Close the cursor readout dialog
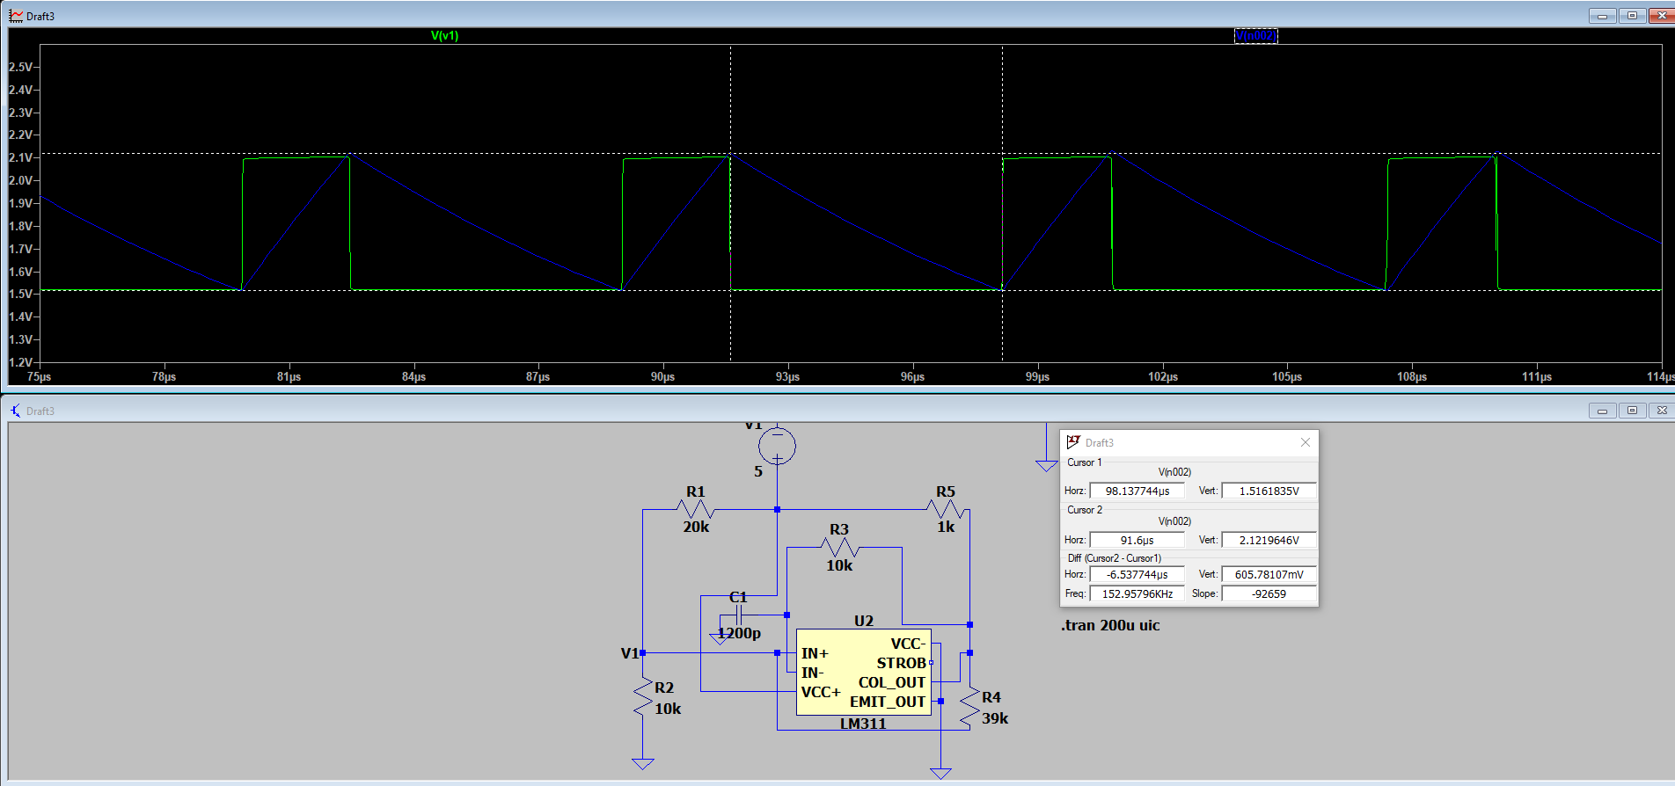The width and height of the screenshot is (1675, 786). 1306,442
